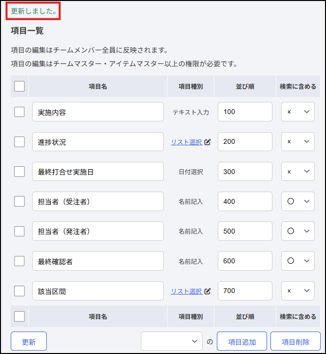Check the checkbox for 実施内容 row
Image resolution: width=326 pixels, height=354 pixels.
[x=19, y=112]
